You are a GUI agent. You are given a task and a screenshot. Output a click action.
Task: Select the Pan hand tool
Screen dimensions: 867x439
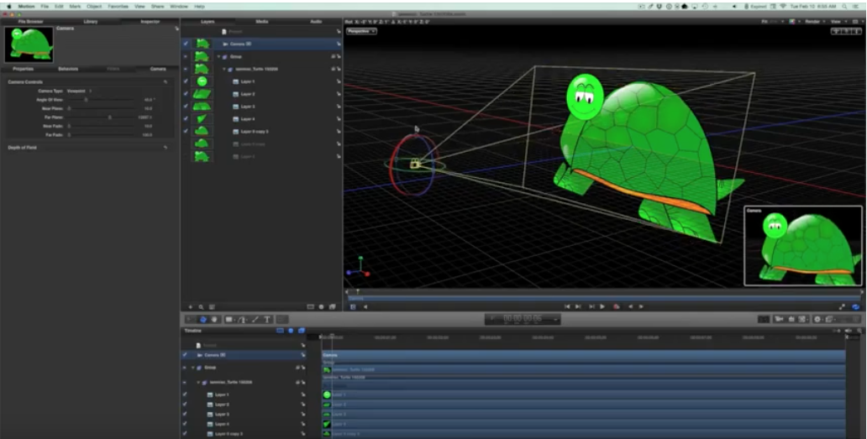214,319
